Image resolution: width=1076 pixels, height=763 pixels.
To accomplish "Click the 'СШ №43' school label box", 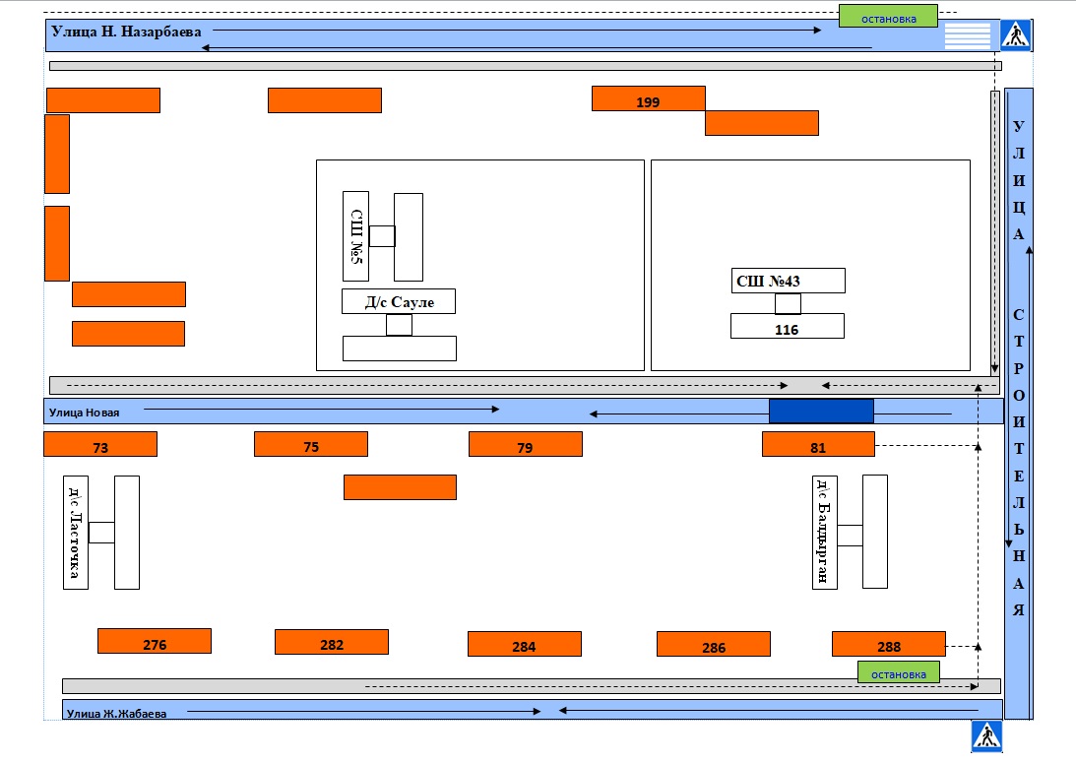I will click(x=788, y=281).
